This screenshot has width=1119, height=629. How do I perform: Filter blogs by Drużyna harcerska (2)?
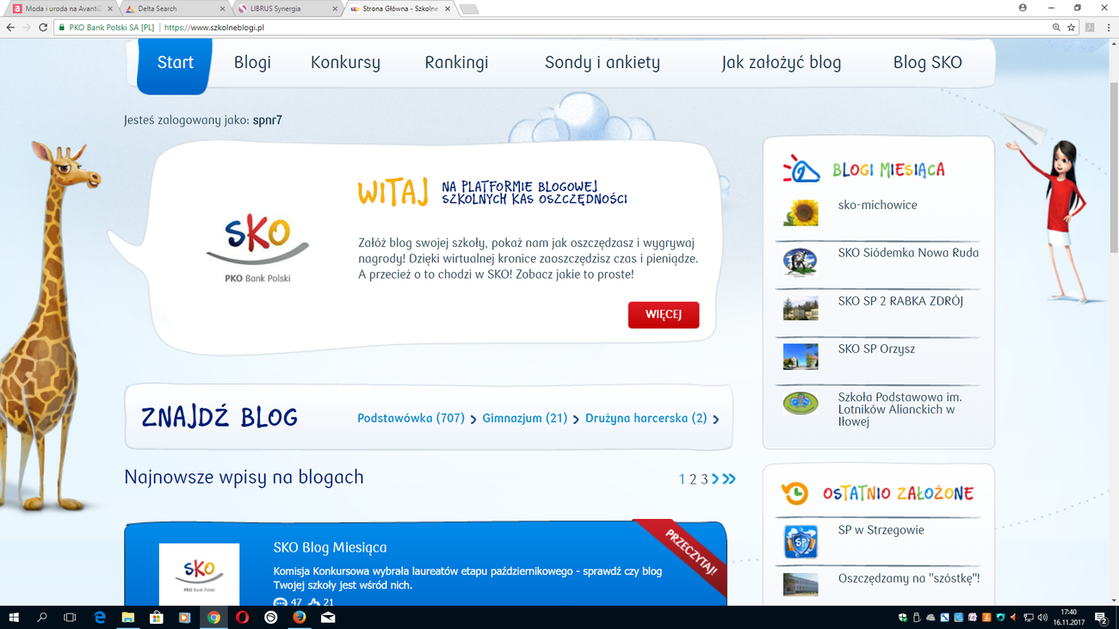(x=646, y=418)
